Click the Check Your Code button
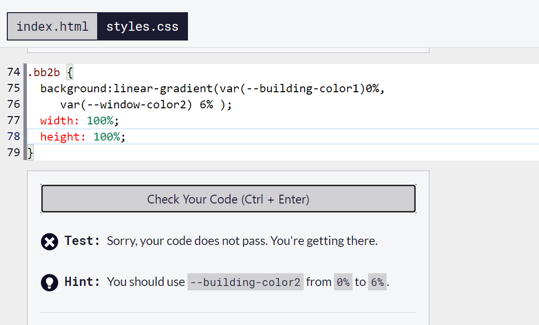 228,199
